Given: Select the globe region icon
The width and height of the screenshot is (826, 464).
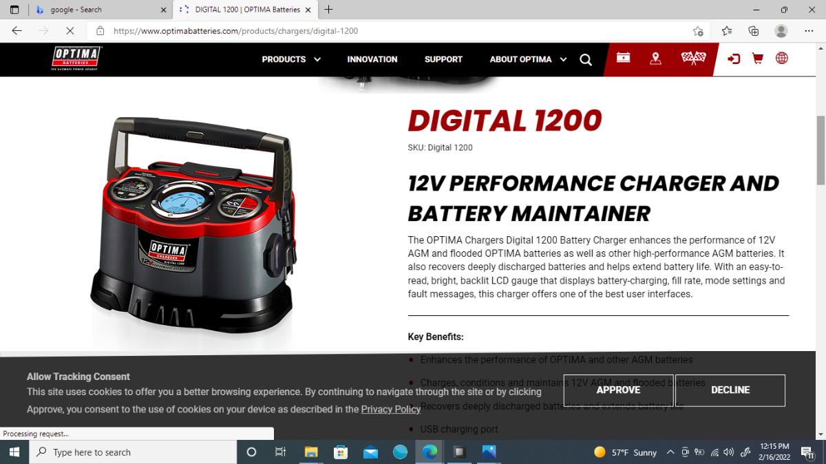Looking at the screenshot, I should 781,59.
